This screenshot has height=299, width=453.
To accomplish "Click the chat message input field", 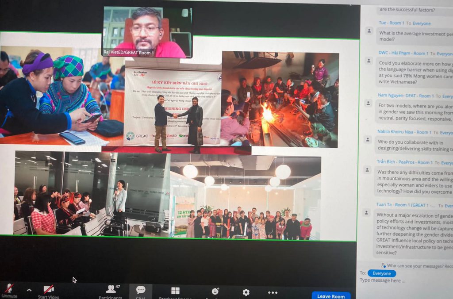I will [405, 280].
